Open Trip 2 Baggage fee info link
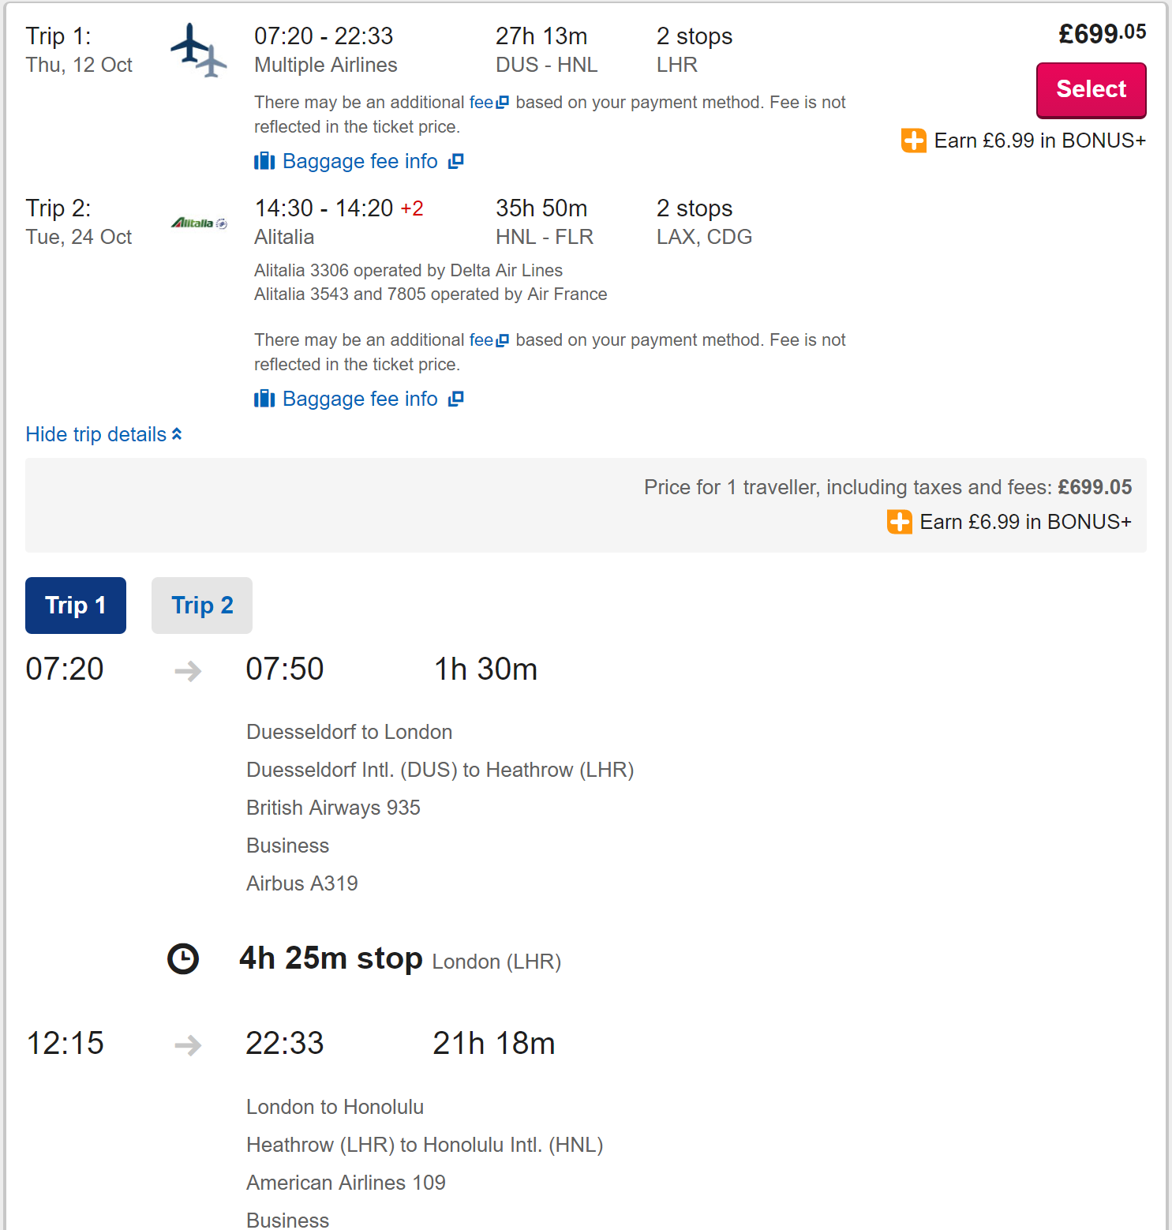Image resolution: width=1172 pixels, height=1230 pixels. point(360,399)
